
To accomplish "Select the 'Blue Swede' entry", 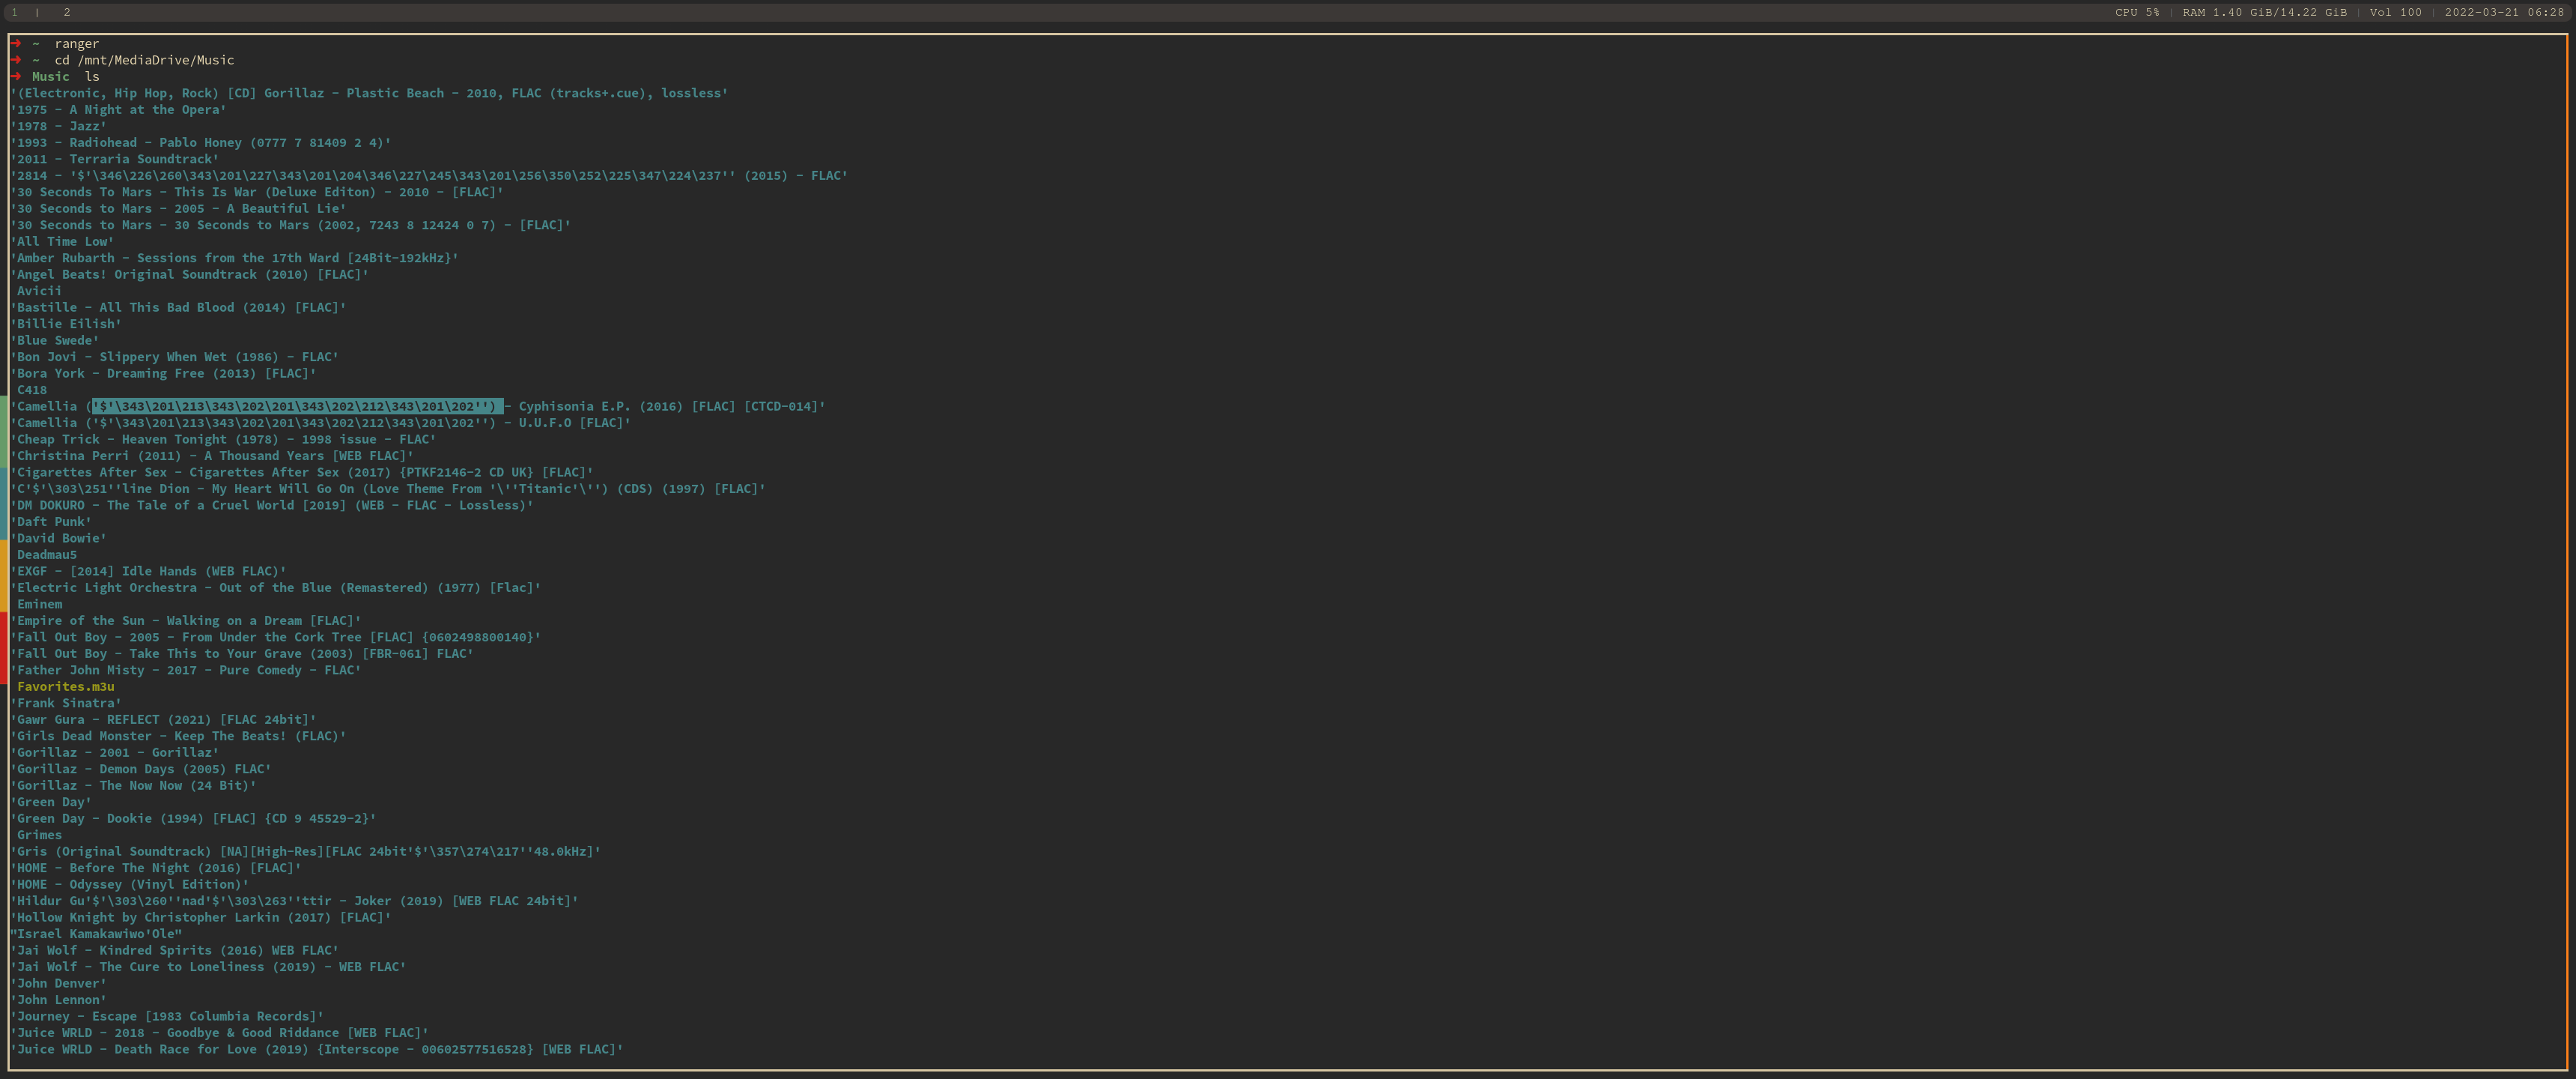I will 55,340.
